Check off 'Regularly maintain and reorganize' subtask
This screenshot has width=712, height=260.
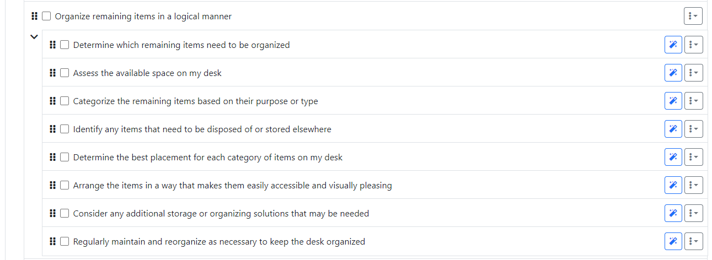tap(65, 241)
